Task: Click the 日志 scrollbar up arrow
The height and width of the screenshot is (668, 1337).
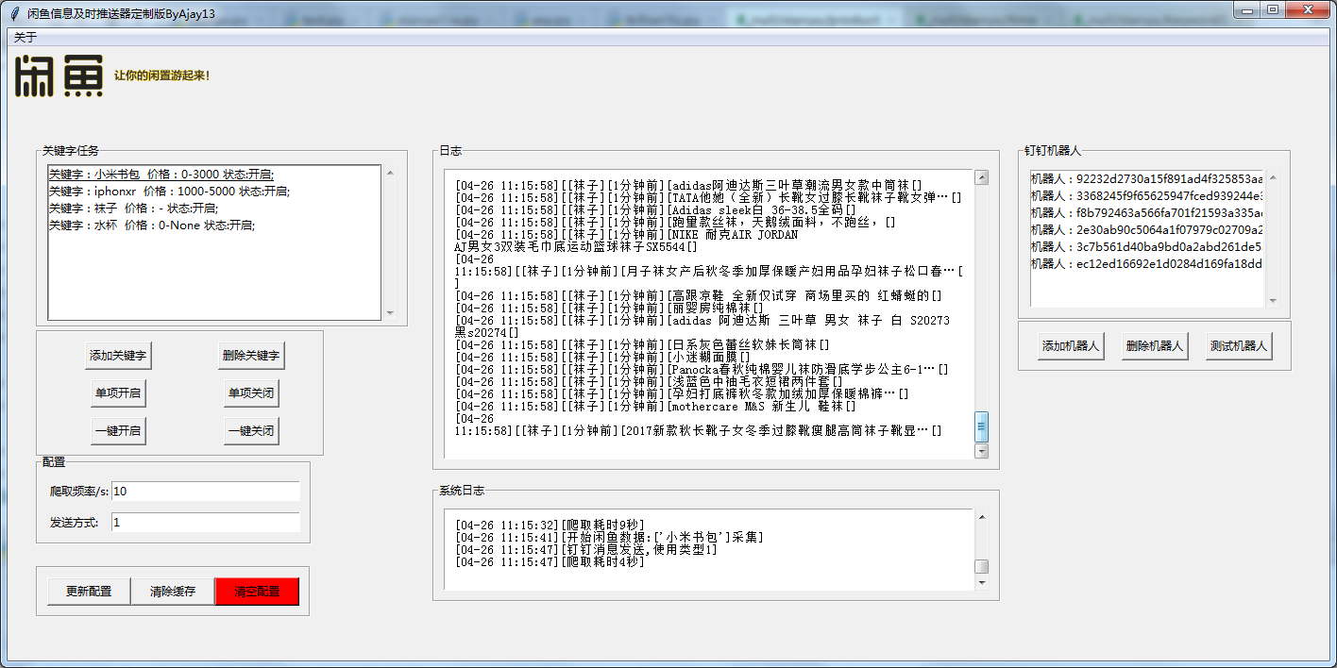Action: [981, 177]
